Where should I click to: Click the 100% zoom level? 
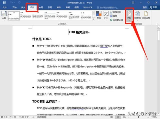pos(154,117)
